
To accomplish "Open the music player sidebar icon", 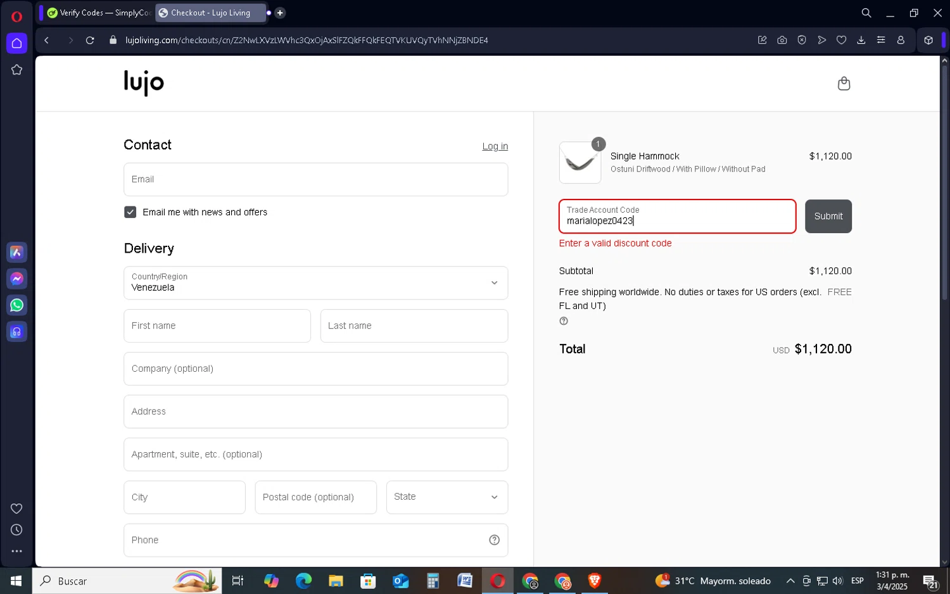I will pyautogui.click(x=17, y=332).
